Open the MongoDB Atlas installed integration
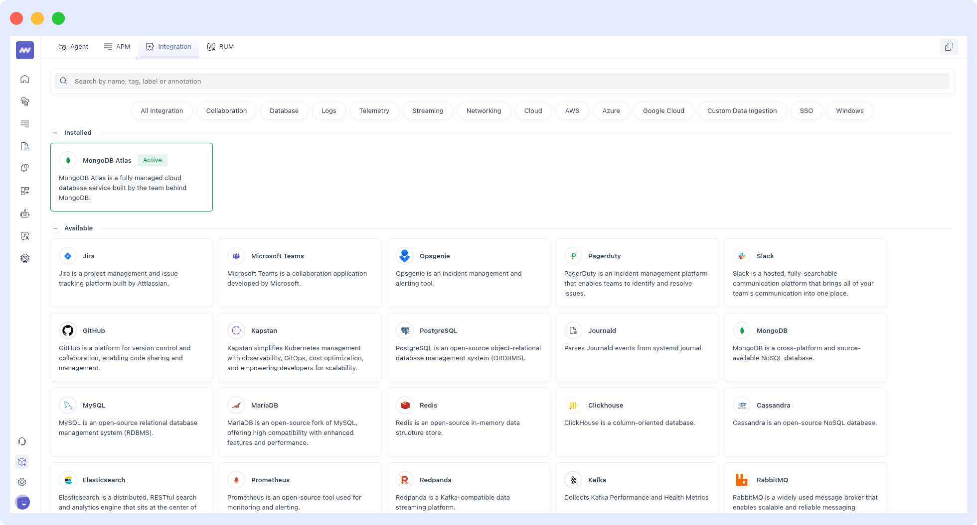977x525 pixels. (x=131, y=177)
